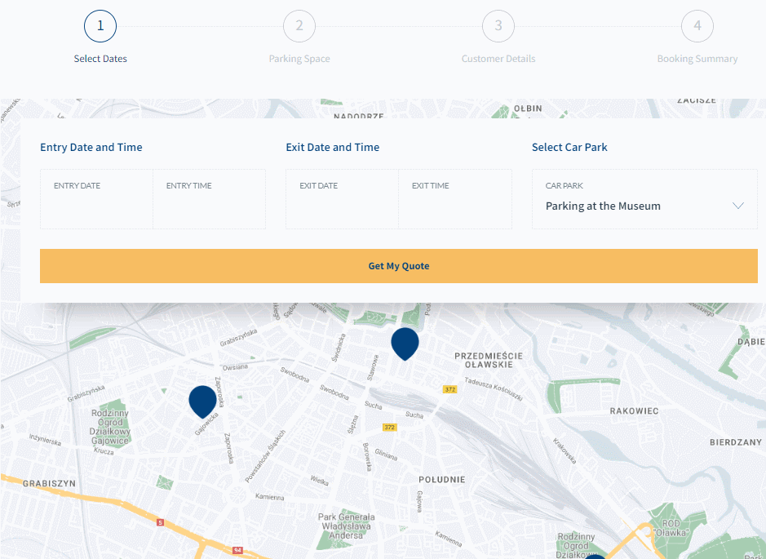Open the Car Park dropdown
This screenshot has height=559, width=766.
click(x=644, y=199)
